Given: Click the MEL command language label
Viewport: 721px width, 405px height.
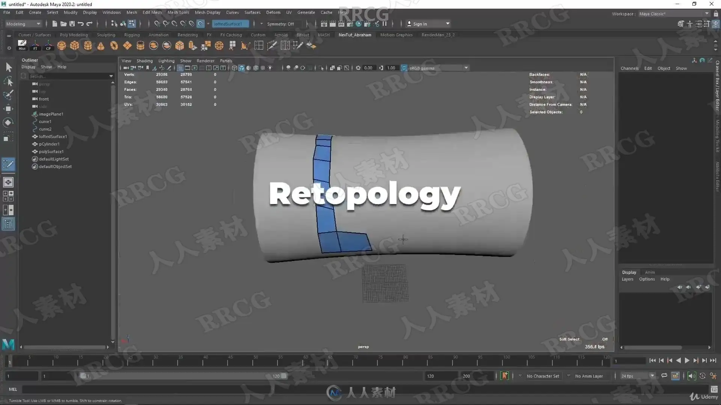Looking at the screenshot, I should tap(13, 389).
